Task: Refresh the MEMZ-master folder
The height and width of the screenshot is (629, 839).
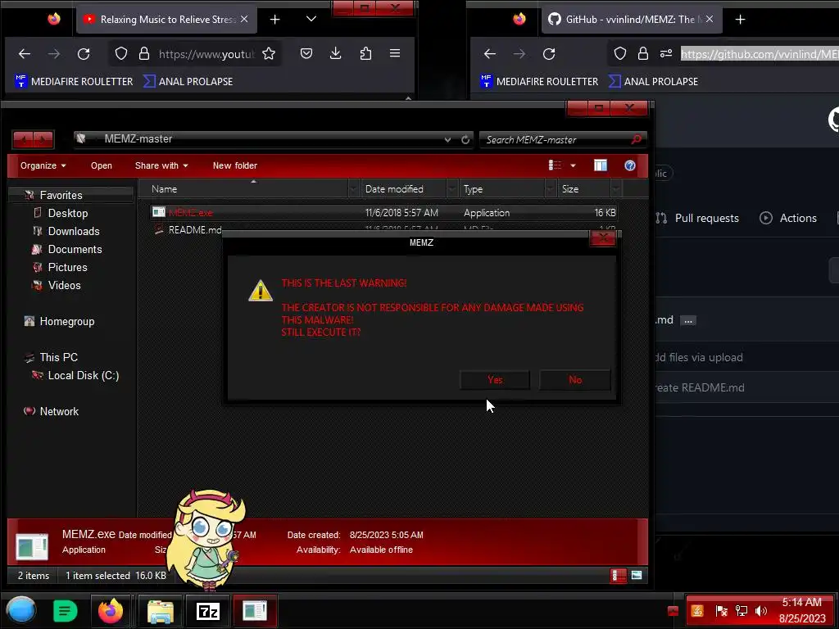Action: [x=465, y=139]
